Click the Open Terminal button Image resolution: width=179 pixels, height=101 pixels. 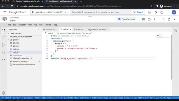tap(127, 19)
